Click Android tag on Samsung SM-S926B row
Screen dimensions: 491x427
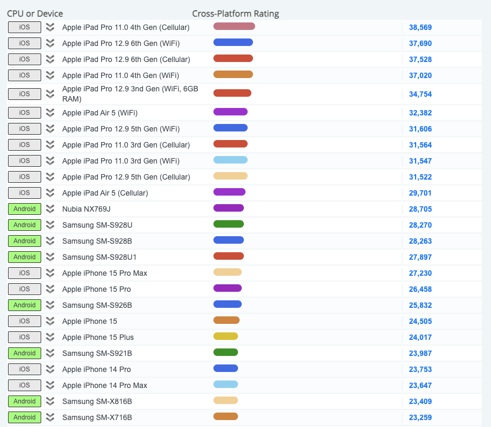click(25, 305)
